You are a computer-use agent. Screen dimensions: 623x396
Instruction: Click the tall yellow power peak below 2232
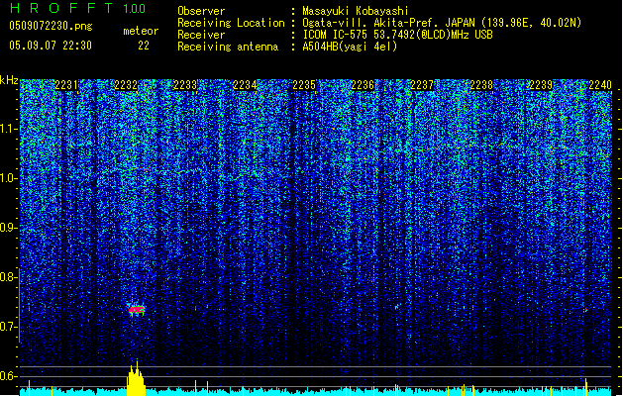136,378
